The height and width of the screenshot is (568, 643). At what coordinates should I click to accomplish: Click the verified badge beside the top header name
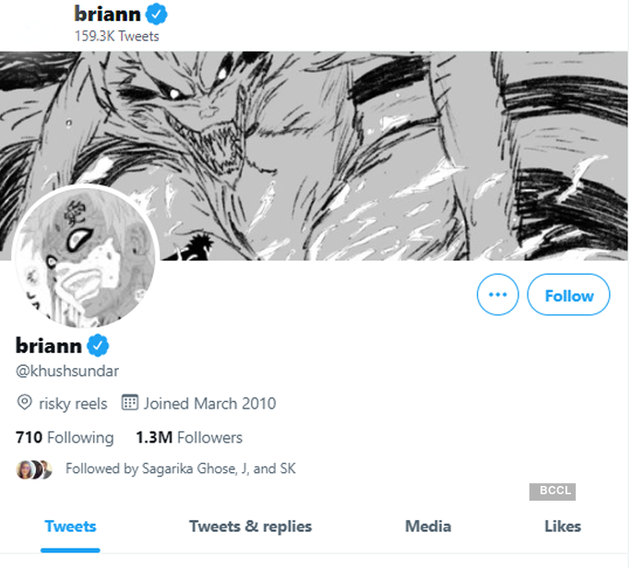(157, 15)
